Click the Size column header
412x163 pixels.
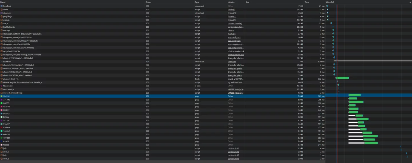pyautogui.click(x=247, y=2)
